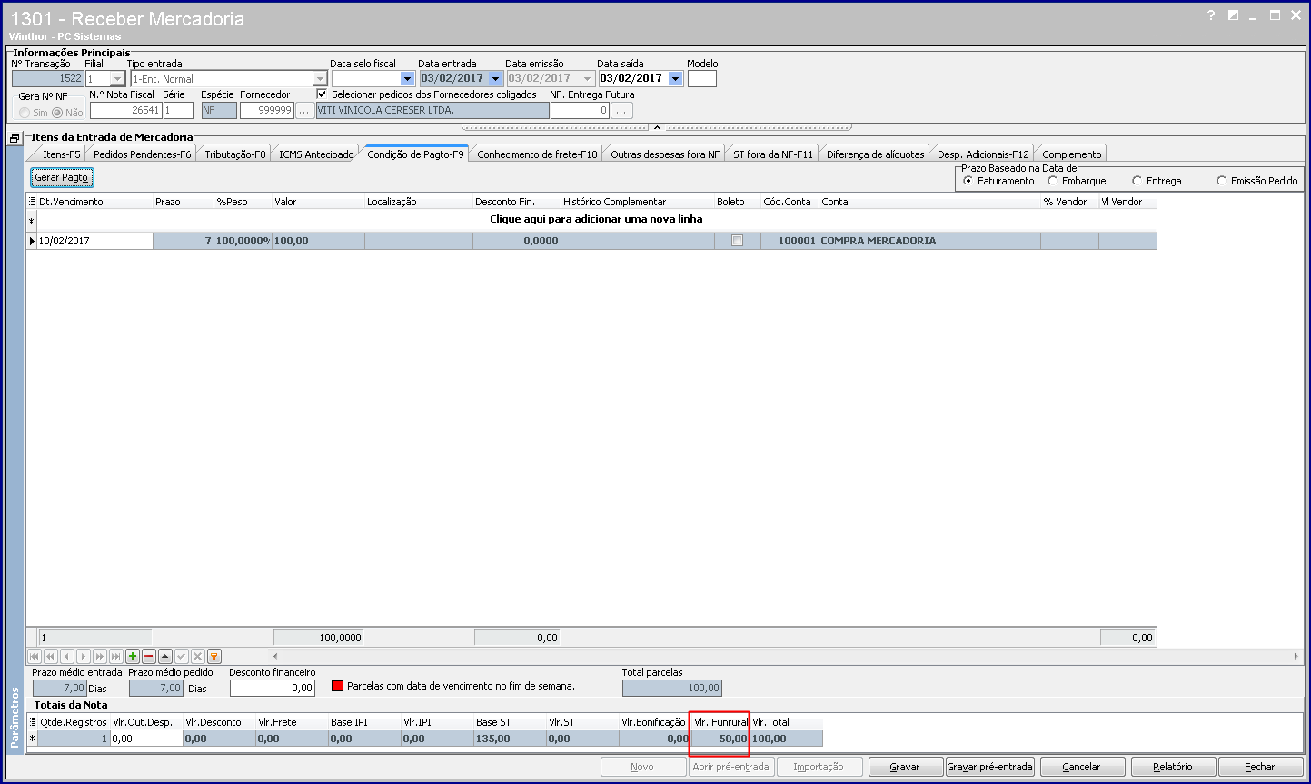Click the Gravar button
Screen dimensions: 1311x784
pyautogui.click(x=905, y=767)
